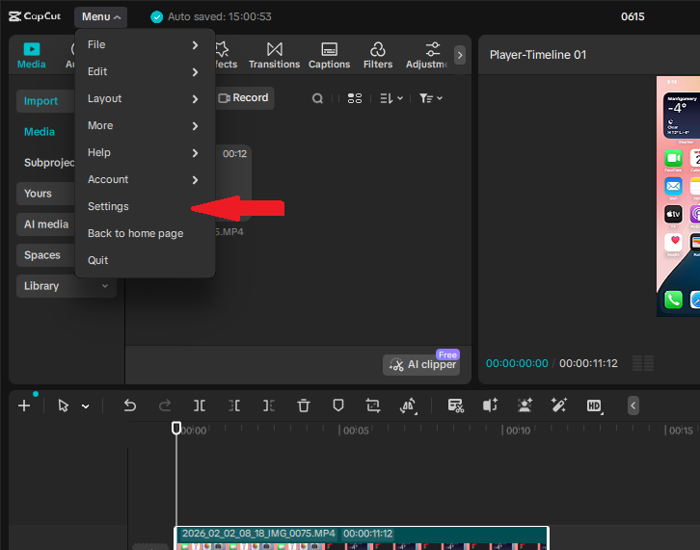
Task: Click the auto saved checkmark status
Action: (x=157, y=17)
